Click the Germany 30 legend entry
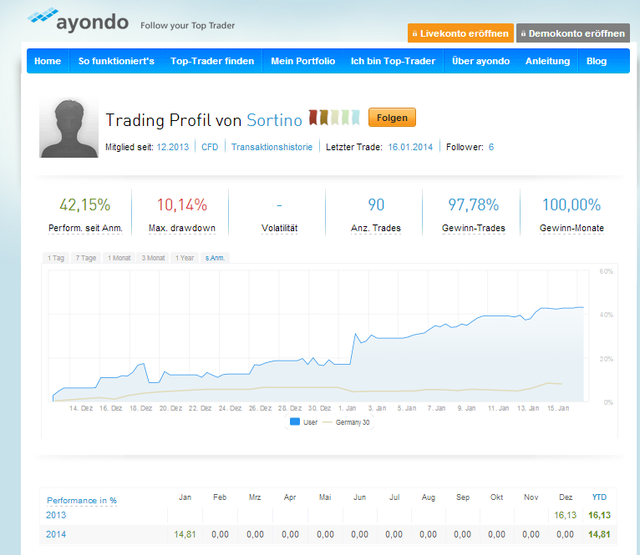The height and width of the screenshot is (555, 640). (x=351, y=421)
